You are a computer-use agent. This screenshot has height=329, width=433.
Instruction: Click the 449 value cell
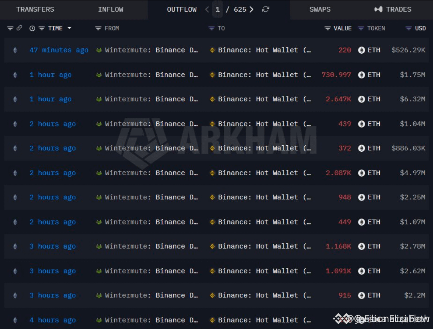tap(345, 222)
